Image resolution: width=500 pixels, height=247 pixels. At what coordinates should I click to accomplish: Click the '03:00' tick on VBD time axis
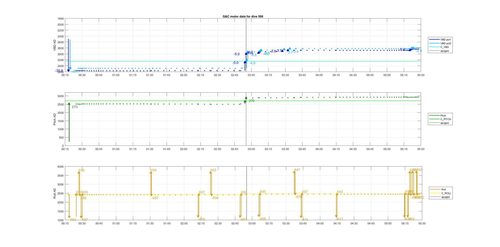coord(251,75)
